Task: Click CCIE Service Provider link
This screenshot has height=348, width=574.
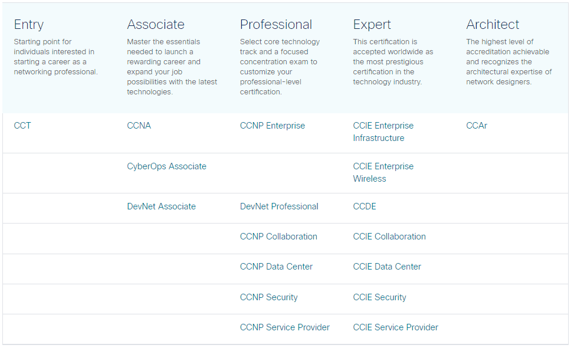Action: [396, 327]
